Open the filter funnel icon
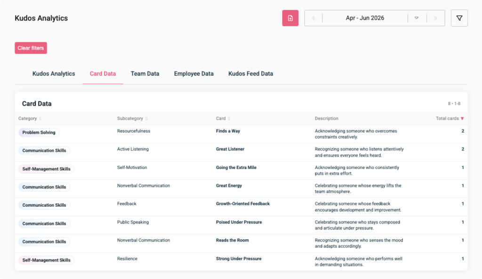The width and height of the screenshot is (482, 279). point(459,18)
